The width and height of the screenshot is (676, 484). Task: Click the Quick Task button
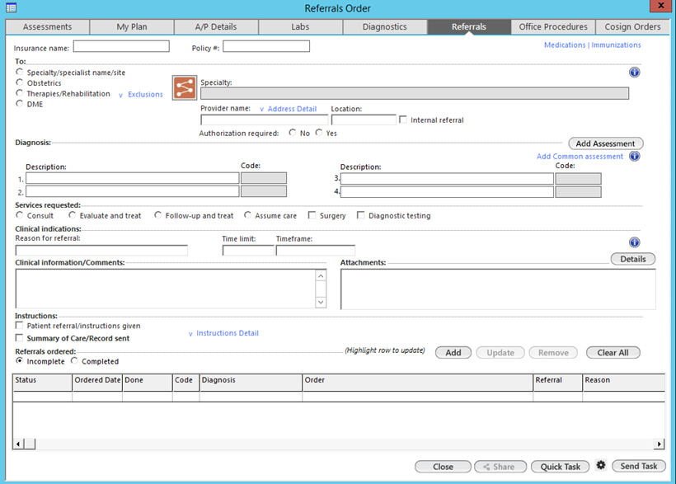(561, 467)
